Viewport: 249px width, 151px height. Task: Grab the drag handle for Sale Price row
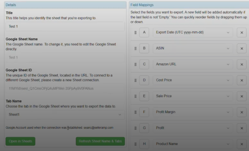pos(135,96)
